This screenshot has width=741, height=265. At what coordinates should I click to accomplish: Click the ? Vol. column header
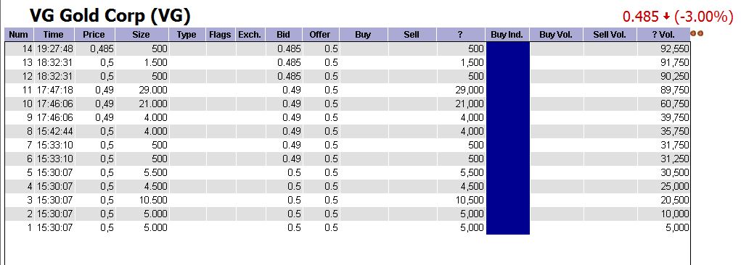[663, 35]
